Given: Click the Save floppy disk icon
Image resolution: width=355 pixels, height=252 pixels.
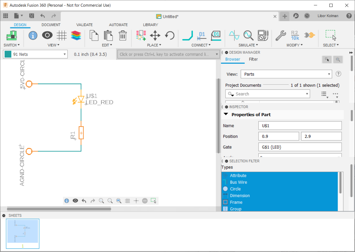Looking at the screenshot, I should point(31,16).
